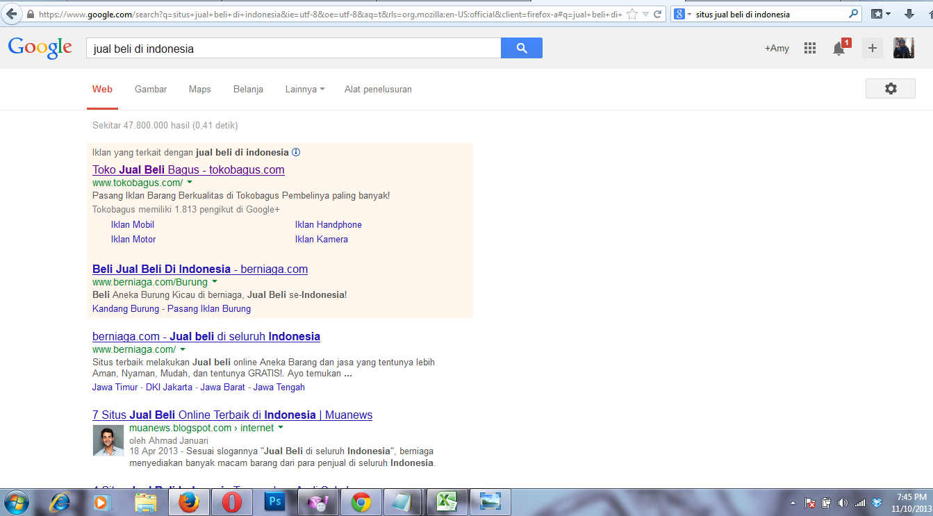Open the Iklan Kamera sitelink

[x=322, y=239]
